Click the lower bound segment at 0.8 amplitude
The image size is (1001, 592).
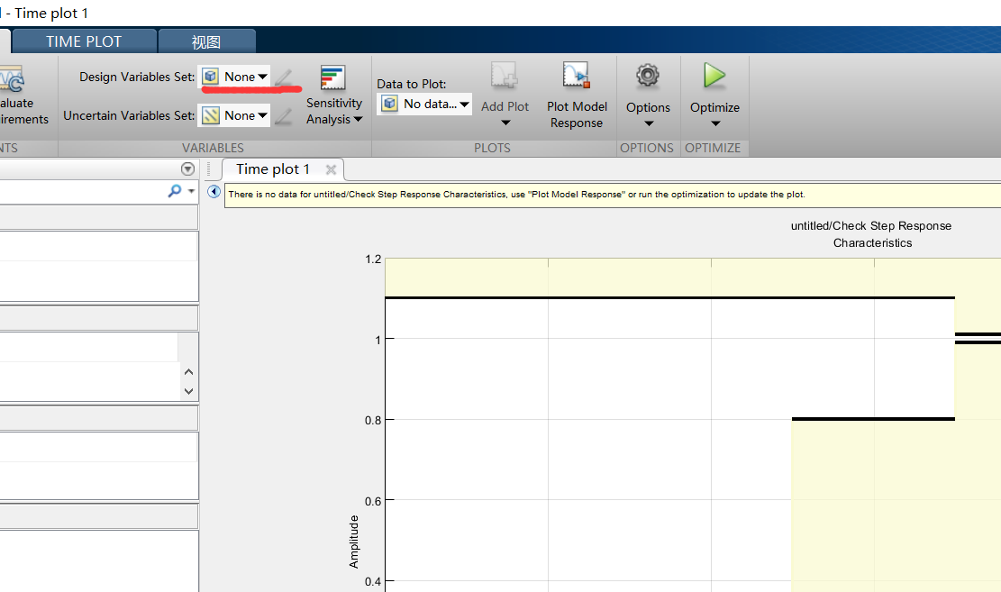pyautogui.click(x=873, y=419)
